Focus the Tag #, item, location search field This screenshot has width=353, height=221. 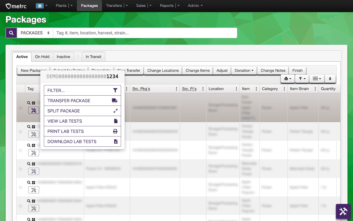point(145,33)
